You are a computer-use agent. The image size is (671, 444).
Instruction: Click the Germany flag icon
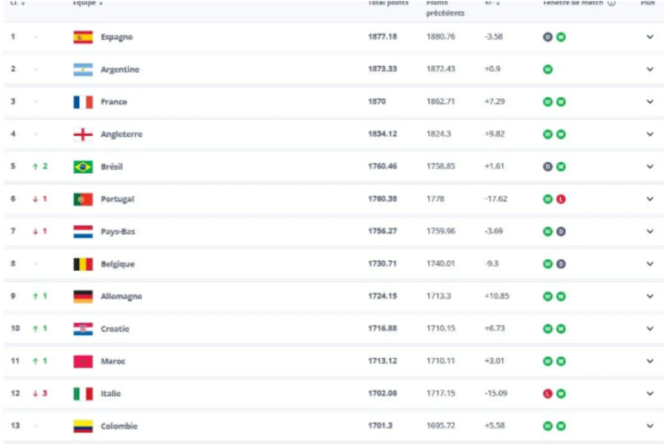tap(83, 297)
